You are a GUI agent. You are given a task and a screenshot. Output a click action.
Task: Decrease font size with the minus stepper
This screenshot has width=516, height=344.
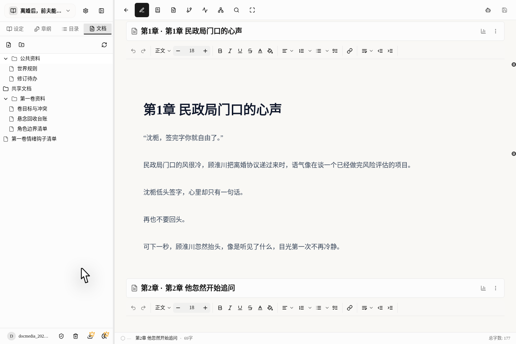tap(178, 51)
